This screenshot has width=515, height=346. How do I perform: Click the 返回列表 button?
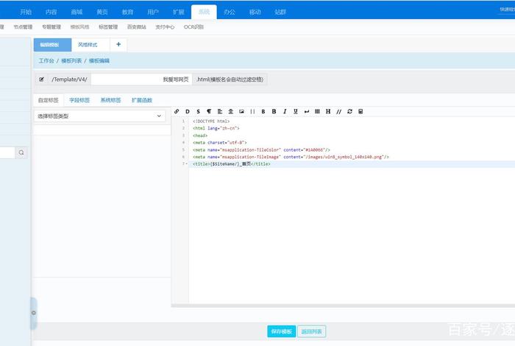click(312, 331)
